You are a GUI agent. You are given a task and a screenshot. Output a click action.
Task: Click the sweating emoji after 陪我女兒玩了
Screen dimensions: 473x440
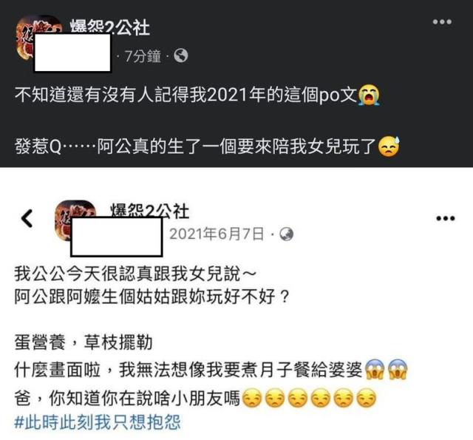pyautogui.click(x=389, y=146)
